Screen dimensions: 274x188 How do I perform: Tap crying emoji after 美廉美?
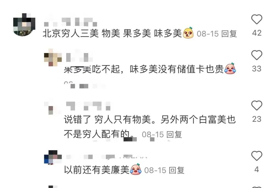(135, 169)
